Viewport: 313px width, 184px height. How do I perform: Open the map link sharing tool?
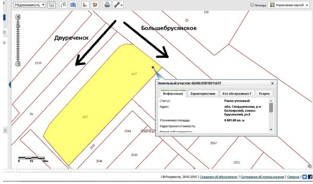[x=118, y=5]
